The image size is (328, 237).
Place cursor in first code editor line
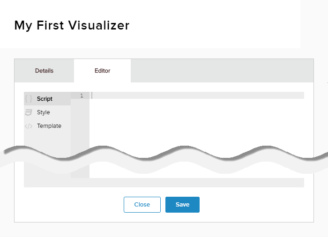point(197,96)
